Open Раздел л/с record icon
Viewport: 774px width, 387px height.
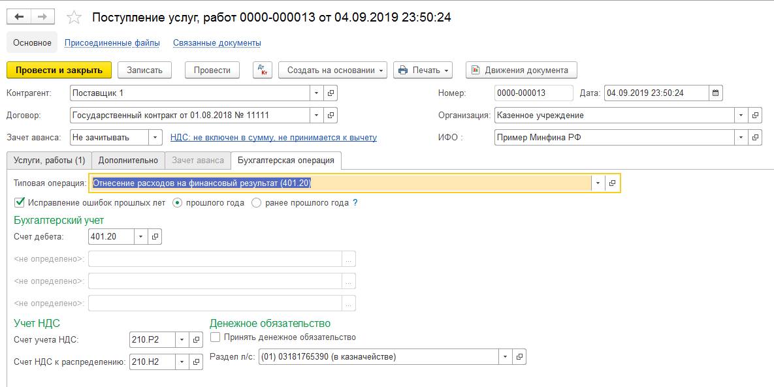coord(519,356)
